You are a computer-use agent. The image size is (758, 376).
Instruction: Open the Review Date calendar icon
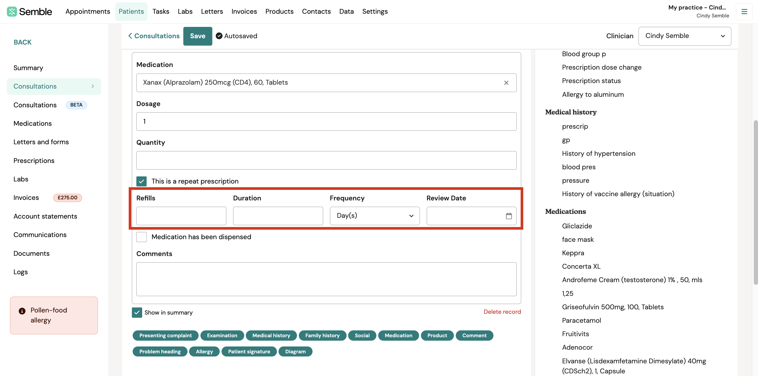[x=509, y=216]
